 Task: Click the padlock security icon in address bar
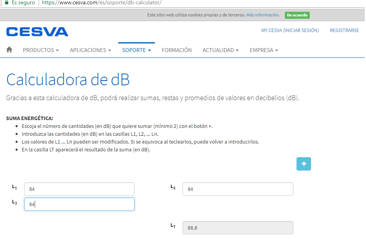pos(6,2)
